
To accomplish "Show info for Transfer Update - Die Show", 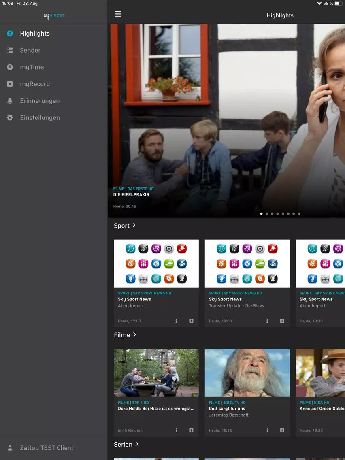I will (267, 321).
